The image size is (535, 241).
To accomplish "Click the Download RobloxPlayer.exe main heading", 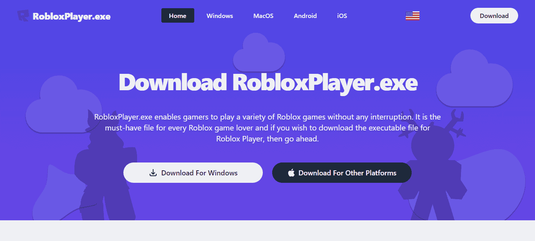I will pos(268,82).
